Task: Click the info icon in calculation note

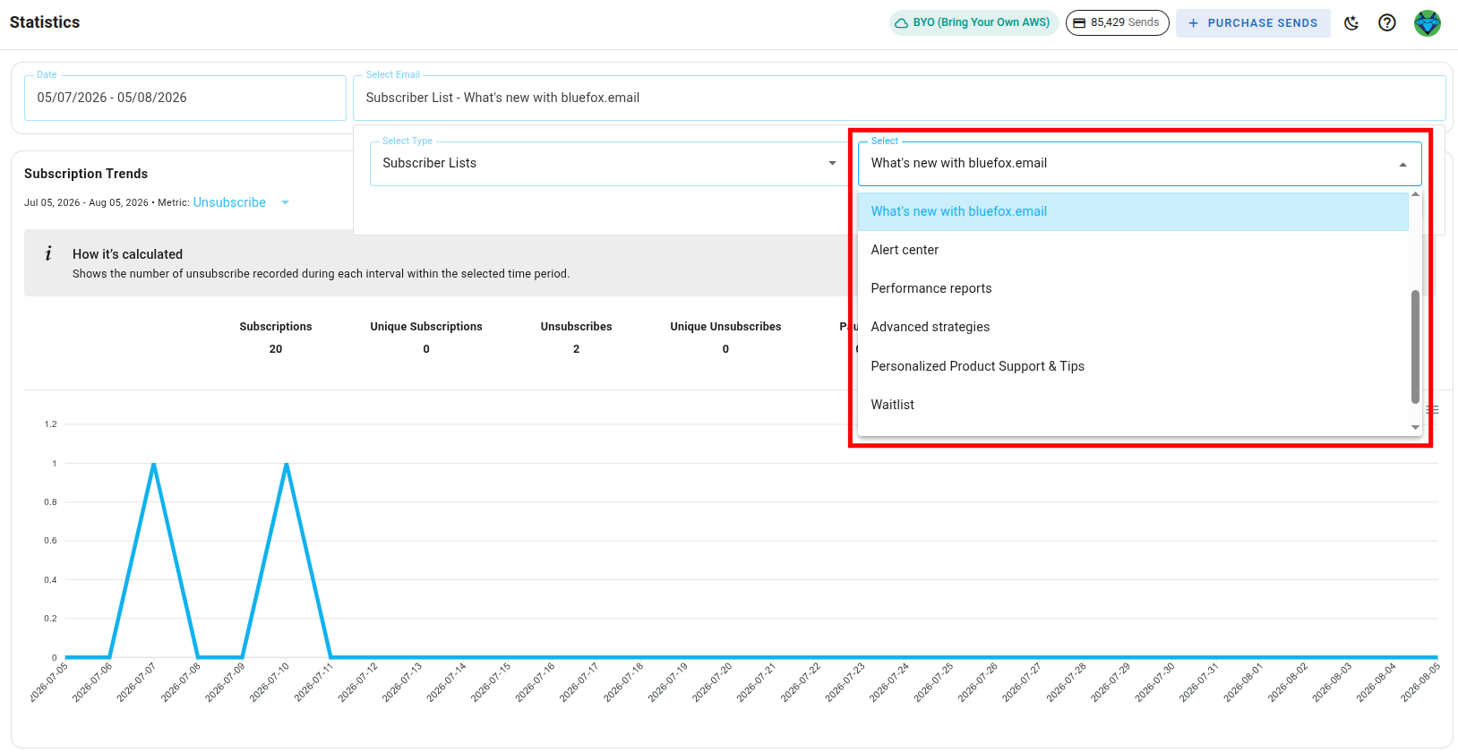Action: click(48, 254)
